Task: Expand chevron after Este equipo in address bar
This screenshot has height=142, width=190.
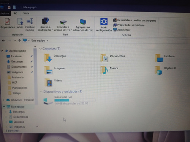Action: pyautogui.click(x=48, y=41)
